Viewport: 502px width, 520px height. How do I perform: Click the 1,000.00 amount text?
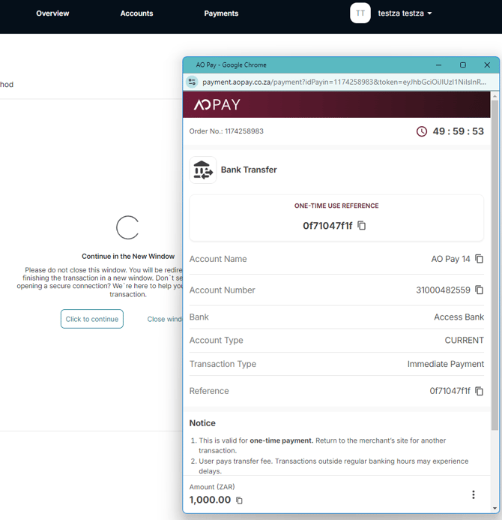[210, 500]
